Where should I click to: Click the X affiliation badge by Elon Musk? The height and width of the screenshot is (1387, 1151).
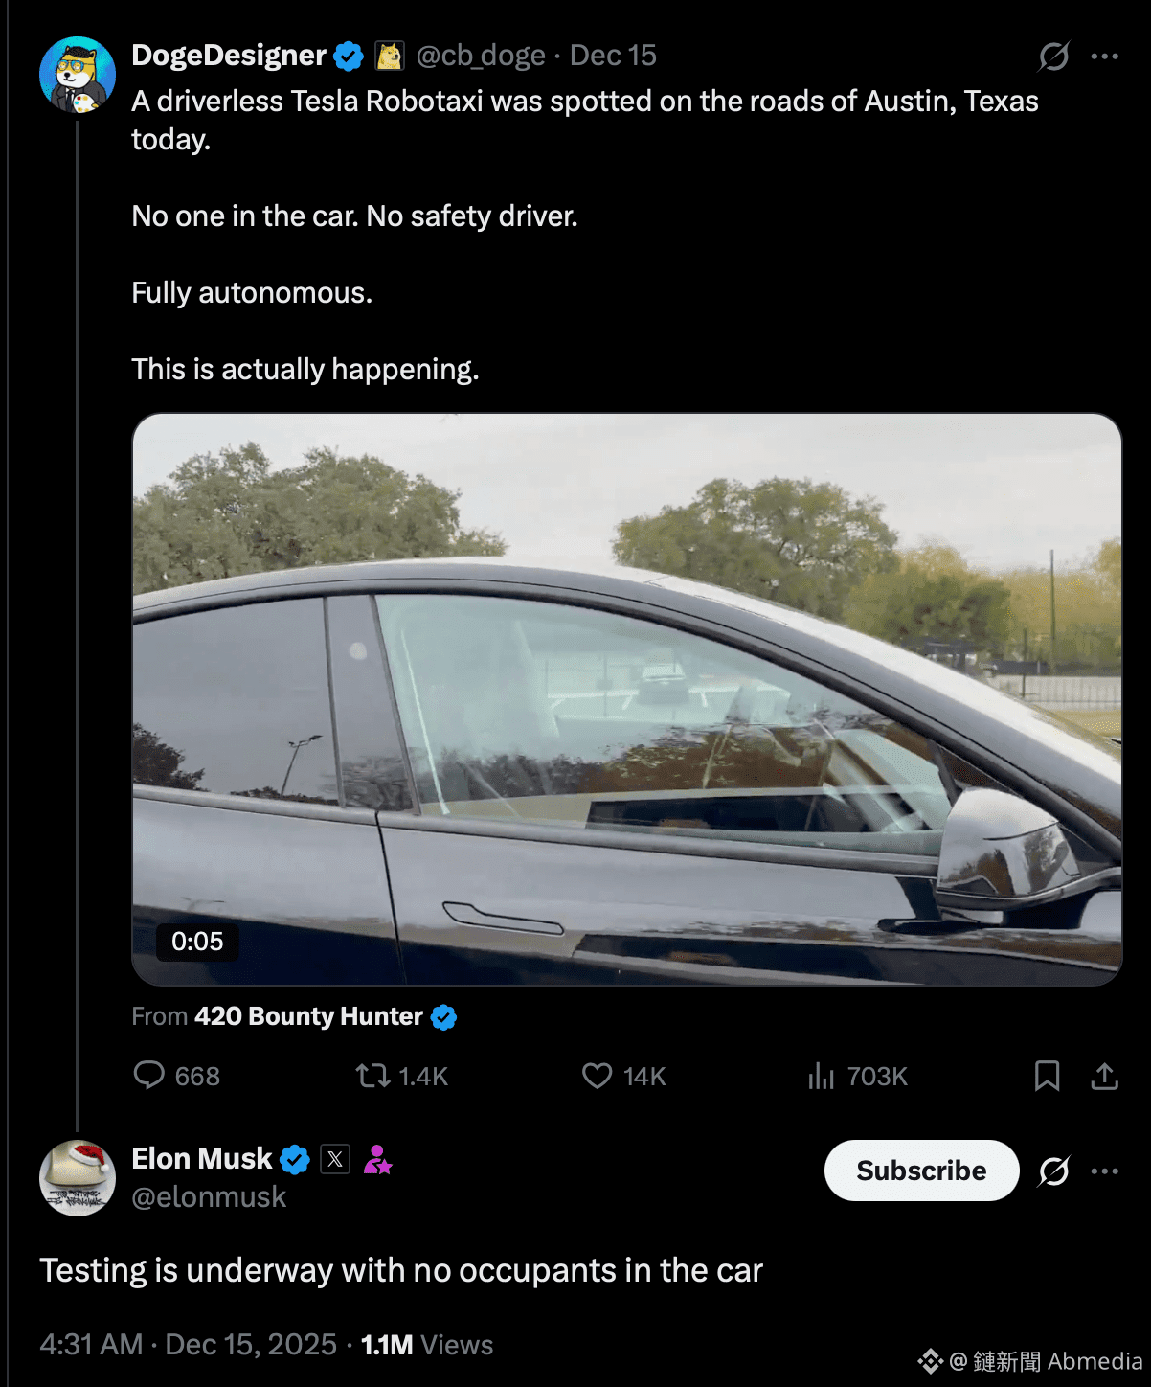tap(335, 1160)
